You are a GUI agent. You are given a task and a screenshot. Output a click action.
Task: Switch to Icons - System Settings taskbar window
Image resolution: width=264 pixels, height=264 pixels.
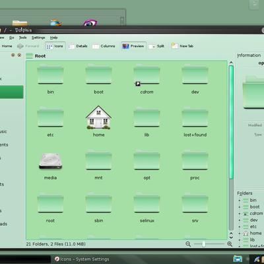click(x=82, y=259)
